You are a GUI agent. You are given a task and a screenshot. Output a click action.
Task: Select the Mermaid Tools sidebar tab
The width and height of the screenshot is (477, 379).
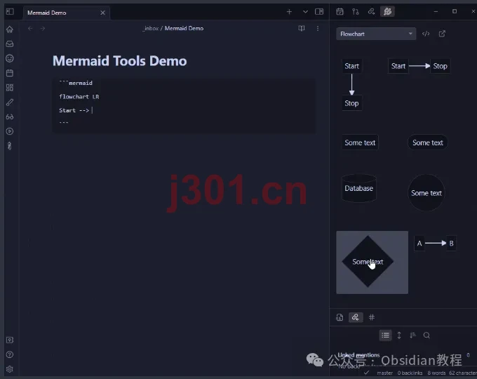tap(387, 11)
